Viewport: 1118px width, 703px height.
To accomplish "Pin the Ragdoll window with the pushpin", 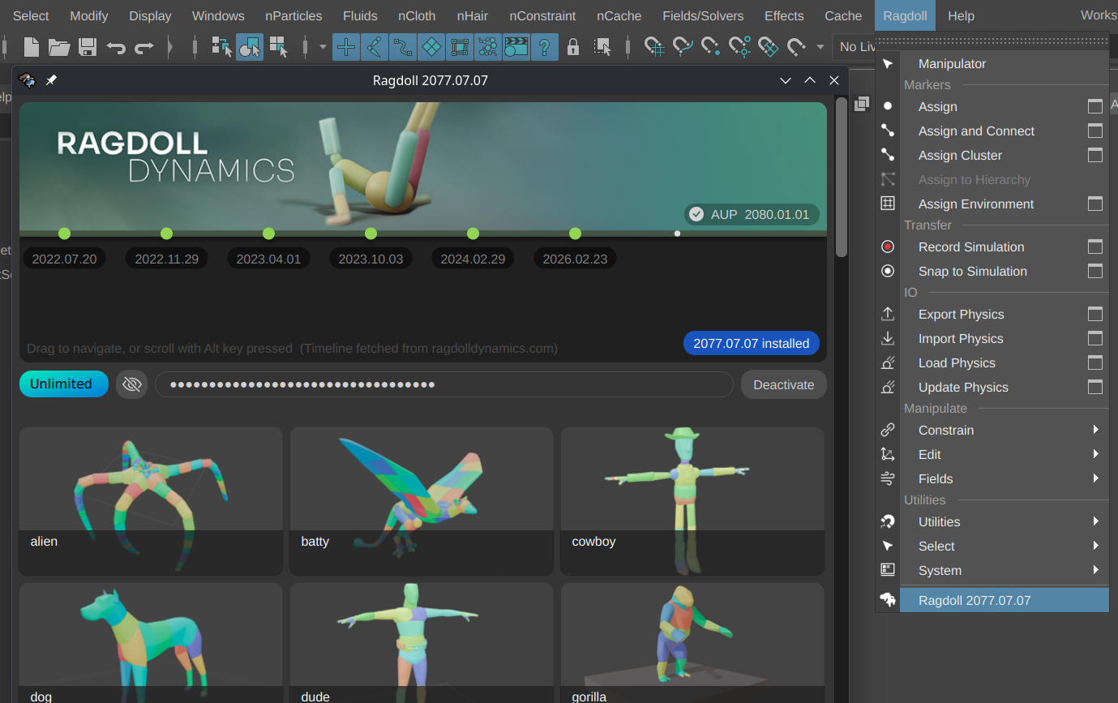I will tap(51, 80).
